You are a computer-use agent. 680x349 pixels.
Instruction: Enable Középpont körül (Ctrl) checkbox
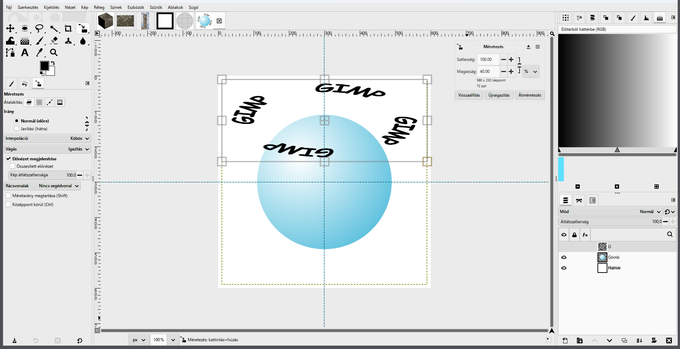click(8, 205)
